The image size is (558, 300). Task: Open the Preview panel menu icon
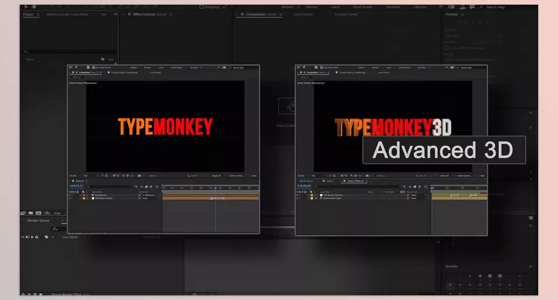pos(462,15)
